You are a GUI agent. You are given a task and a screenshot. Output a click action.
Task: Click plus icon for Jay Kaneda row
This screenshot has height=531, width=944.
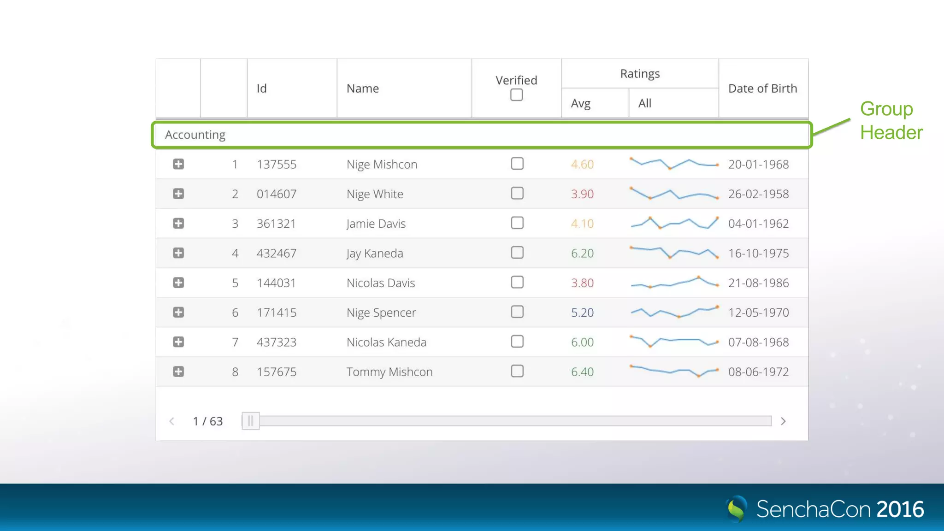point(178,253)
